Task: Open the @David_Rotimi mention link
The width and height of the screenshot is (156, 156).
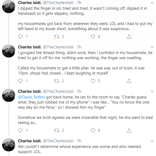Action: (31, 97)
